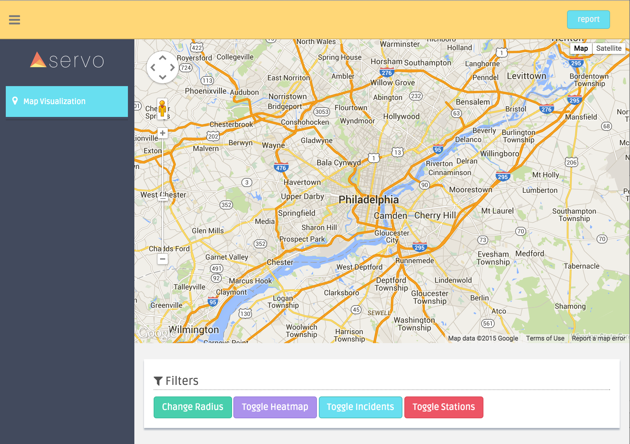Pan map down with bottom arrow

163,77
